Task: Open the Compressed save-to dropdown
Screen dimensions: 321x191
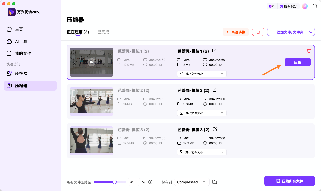Action: [192, 182]
